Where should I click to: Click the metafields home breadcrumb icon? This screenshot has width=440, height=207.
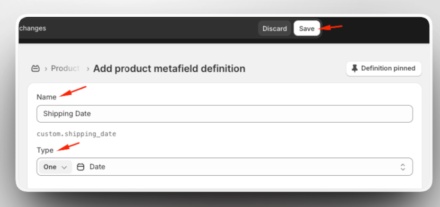(x=36, y=68)
